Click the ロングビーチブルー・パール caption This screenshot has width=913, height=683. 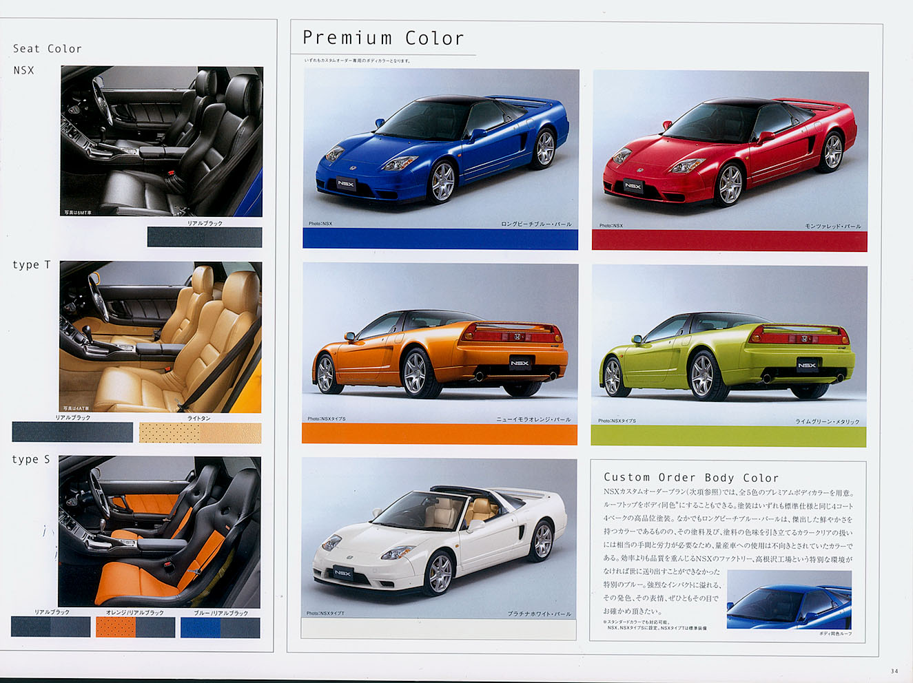point(536,224)
